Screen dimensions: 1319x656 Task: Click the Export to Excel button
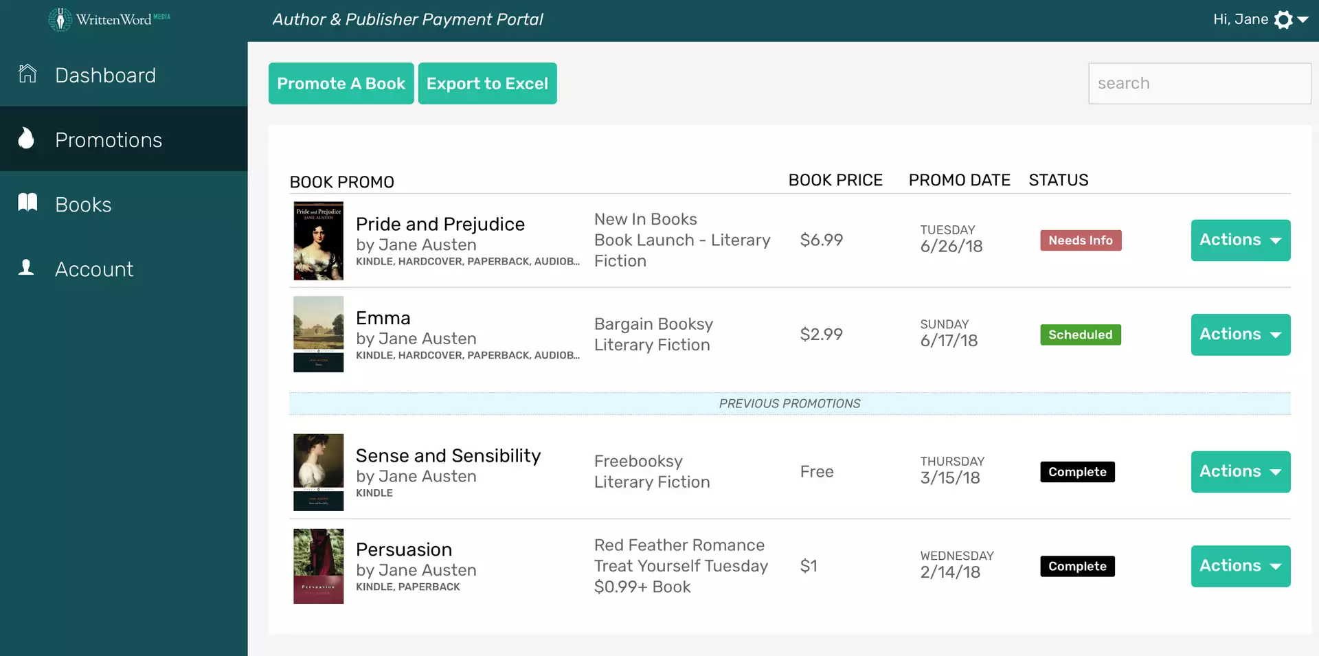coord(487,84)
